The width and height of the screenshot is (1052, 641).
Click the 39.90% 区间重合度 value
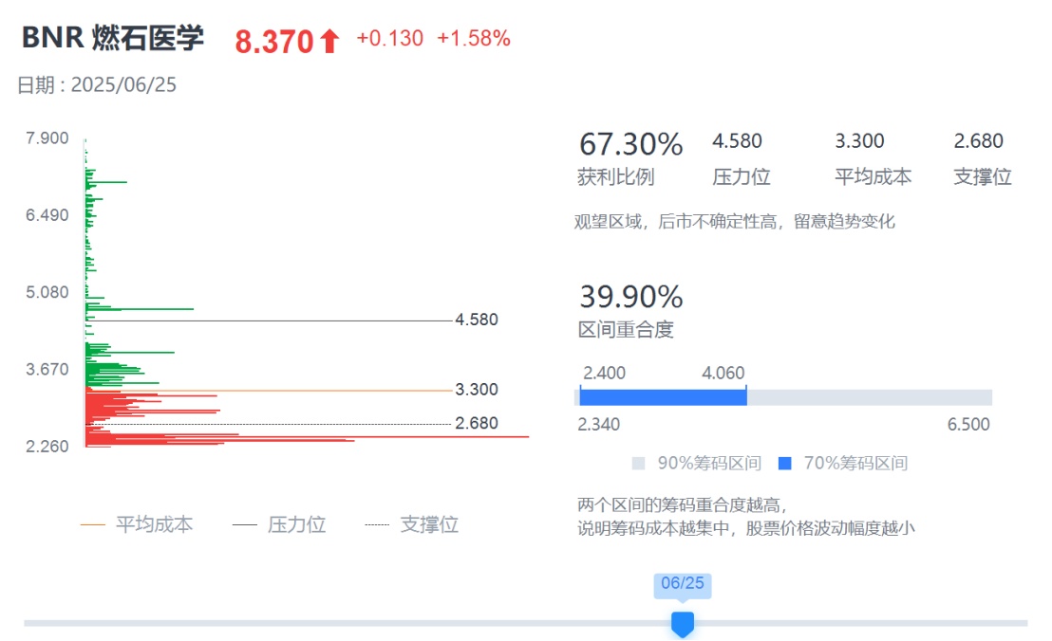point(630,297)
